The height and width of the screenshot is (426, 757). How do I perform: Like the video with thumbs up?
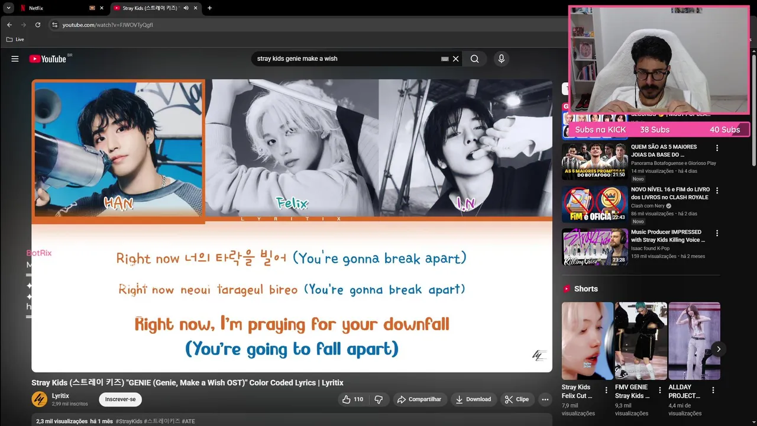(352, 399)
